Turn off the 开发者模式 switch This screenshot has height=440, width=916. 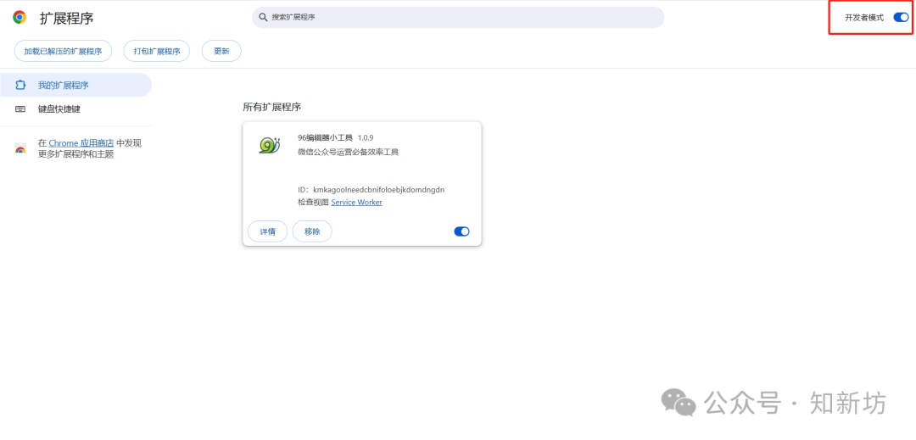click(x=901, y=18)
